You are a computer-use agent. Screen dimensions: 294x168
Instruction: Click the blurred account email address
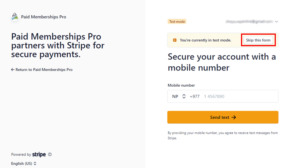(x=249, y=22)
